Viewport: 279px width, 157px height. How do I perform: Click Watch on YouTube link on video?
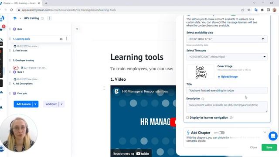pos(131,154)
